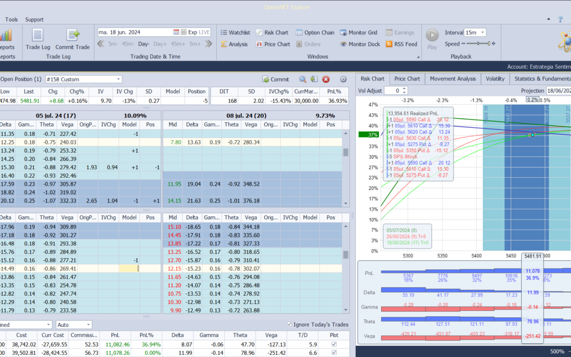The width and height of the screenshot is (571, 357).
Task: Expand the #158 Custom position dropdown
Action: point(118,79)
